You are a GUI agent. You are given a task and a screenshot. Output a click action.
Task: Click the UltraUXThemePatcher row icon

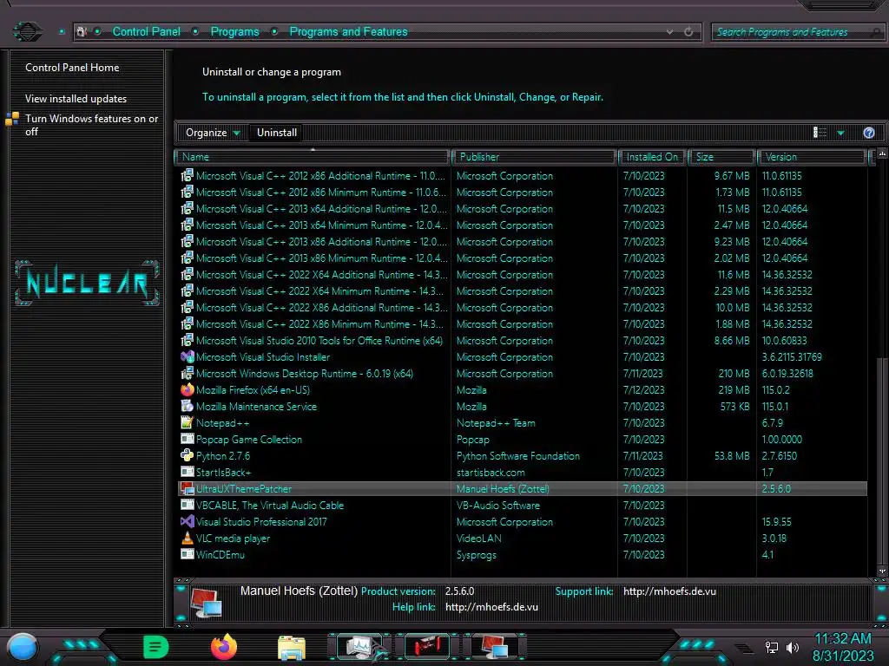[188, 489]
